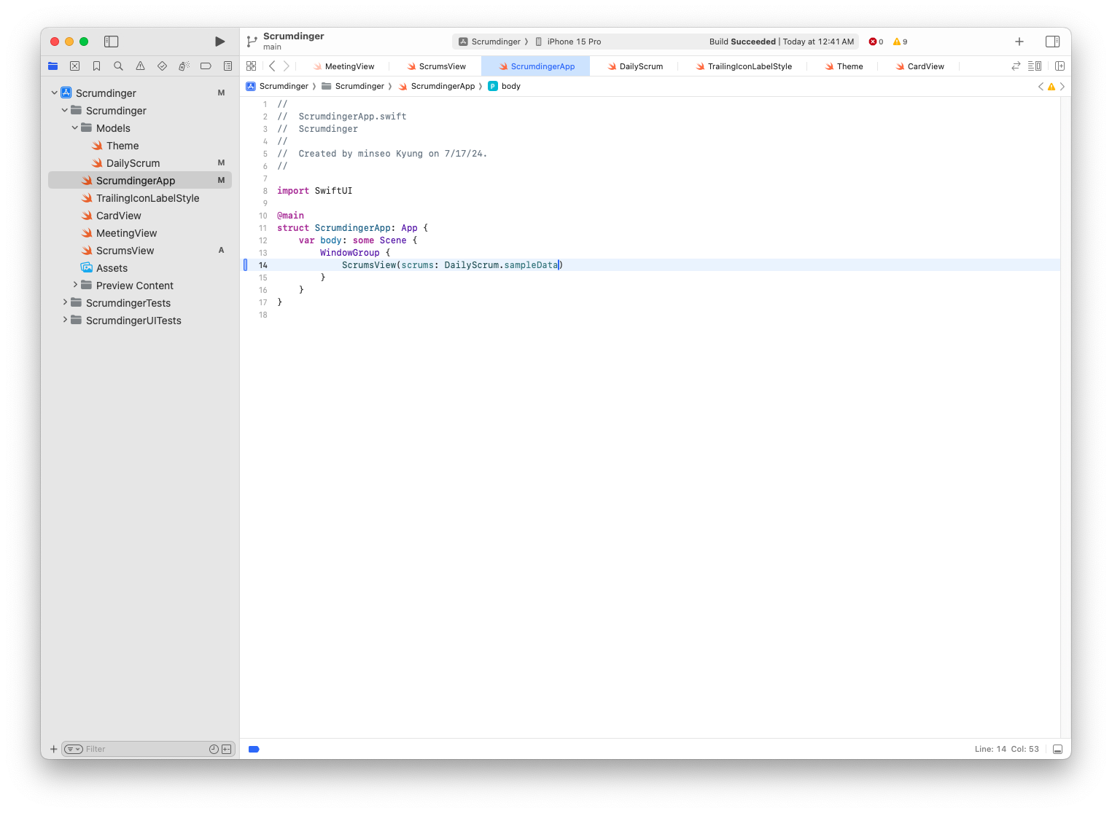The width and height of the screenshot is (1112, 813).
Task: Toggle the navigator sidebar
Action: (112, 42)
